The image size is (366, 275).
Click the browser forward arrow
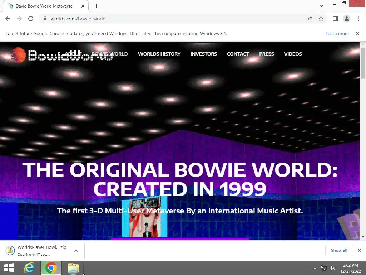(19, 19)
